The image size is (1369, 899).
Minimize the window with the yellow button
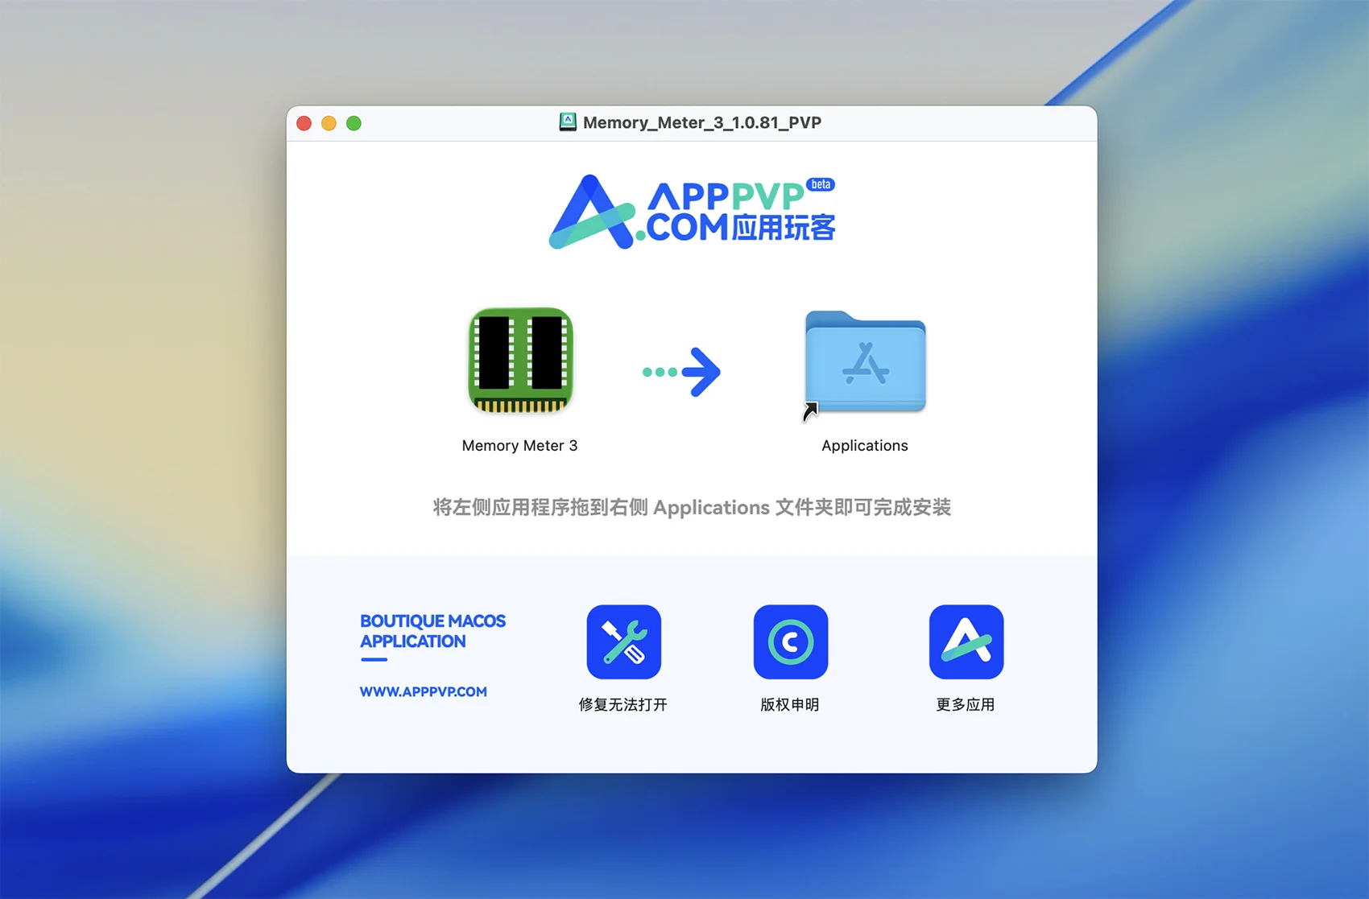click(x=329, y=123)
